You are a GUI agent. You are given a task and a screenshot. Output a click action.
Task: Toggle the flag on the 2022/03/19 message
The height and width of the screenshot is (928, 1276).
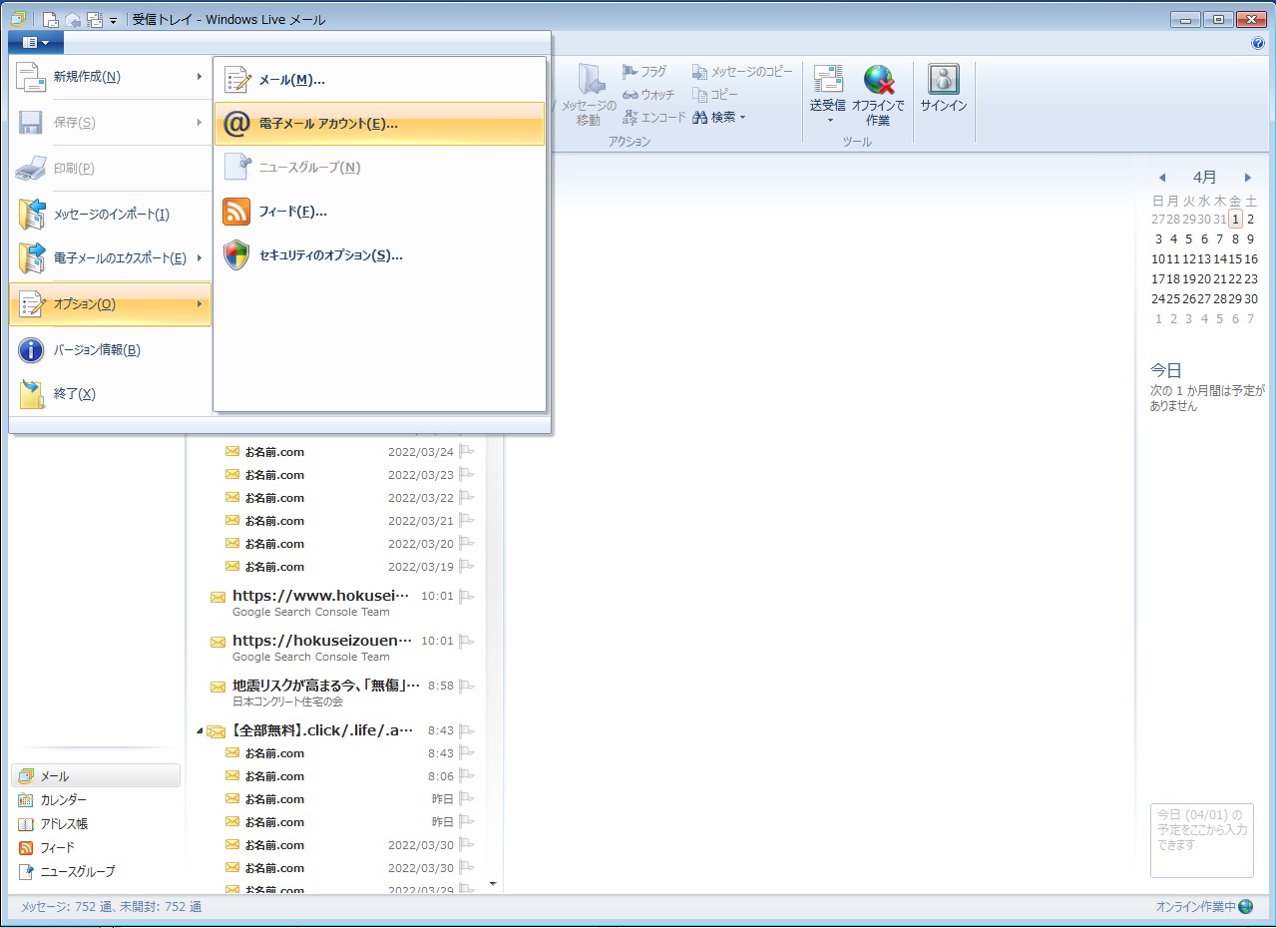466,567
